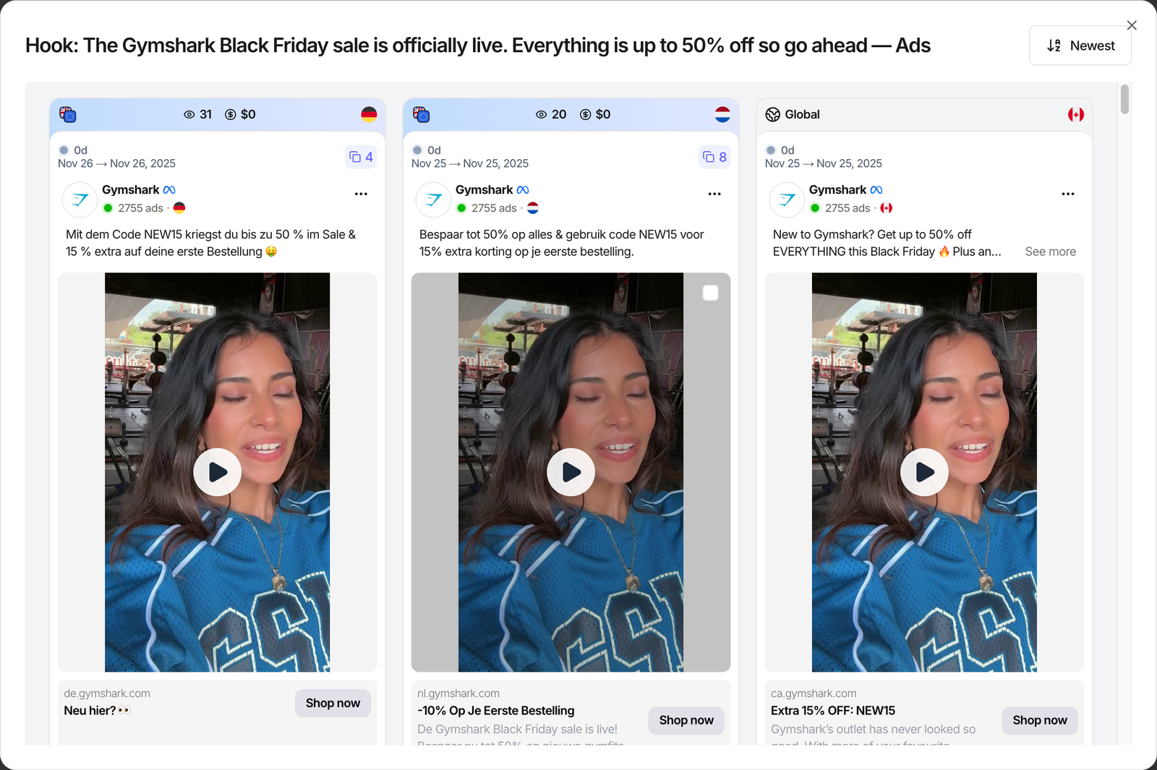
Task: Open the more options menu on the Canadian ad
Action: [x=1068, y=194]
